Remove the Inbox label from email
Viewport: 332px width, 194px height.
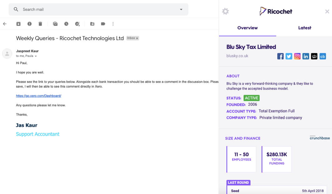coord(137,38)
